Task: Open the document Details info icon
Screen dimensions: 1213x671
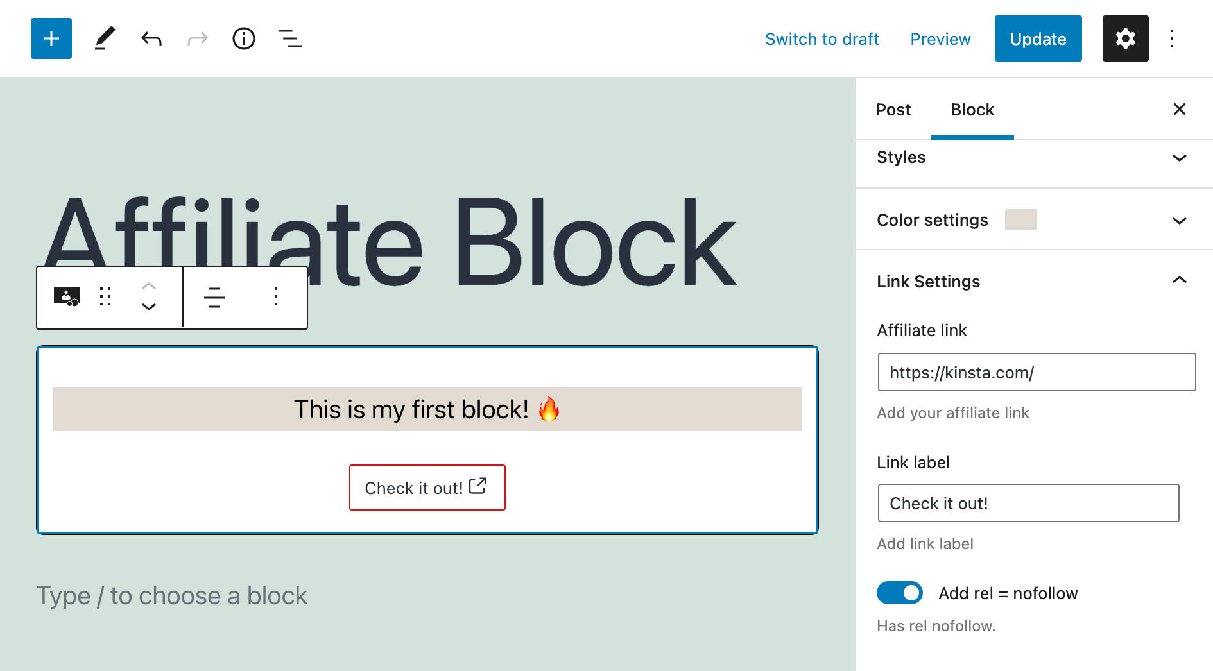Action: click(x=244, y=38)
